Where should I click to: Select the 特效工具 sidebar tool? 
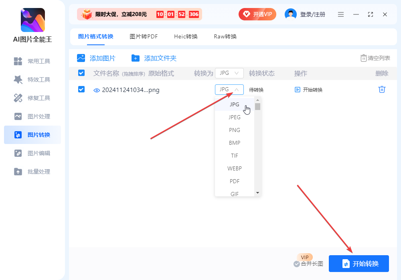[x=32, y=79]
